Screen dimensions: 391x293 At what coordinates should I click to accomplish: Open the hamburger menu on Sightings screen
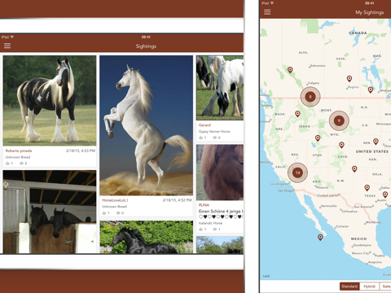pyautogui.click(x=7, y=46)
